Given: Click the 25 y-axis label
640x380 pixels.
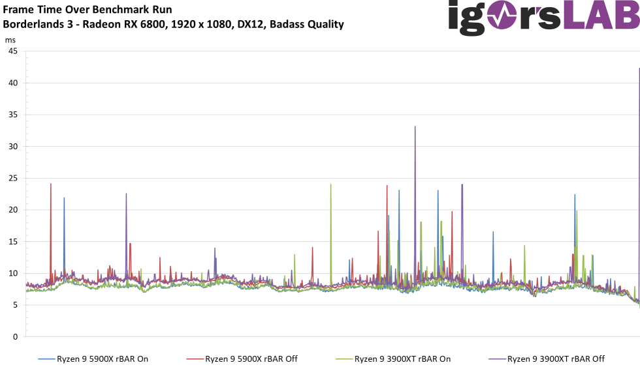Looking at the screenshot, I should click(13, 179).
